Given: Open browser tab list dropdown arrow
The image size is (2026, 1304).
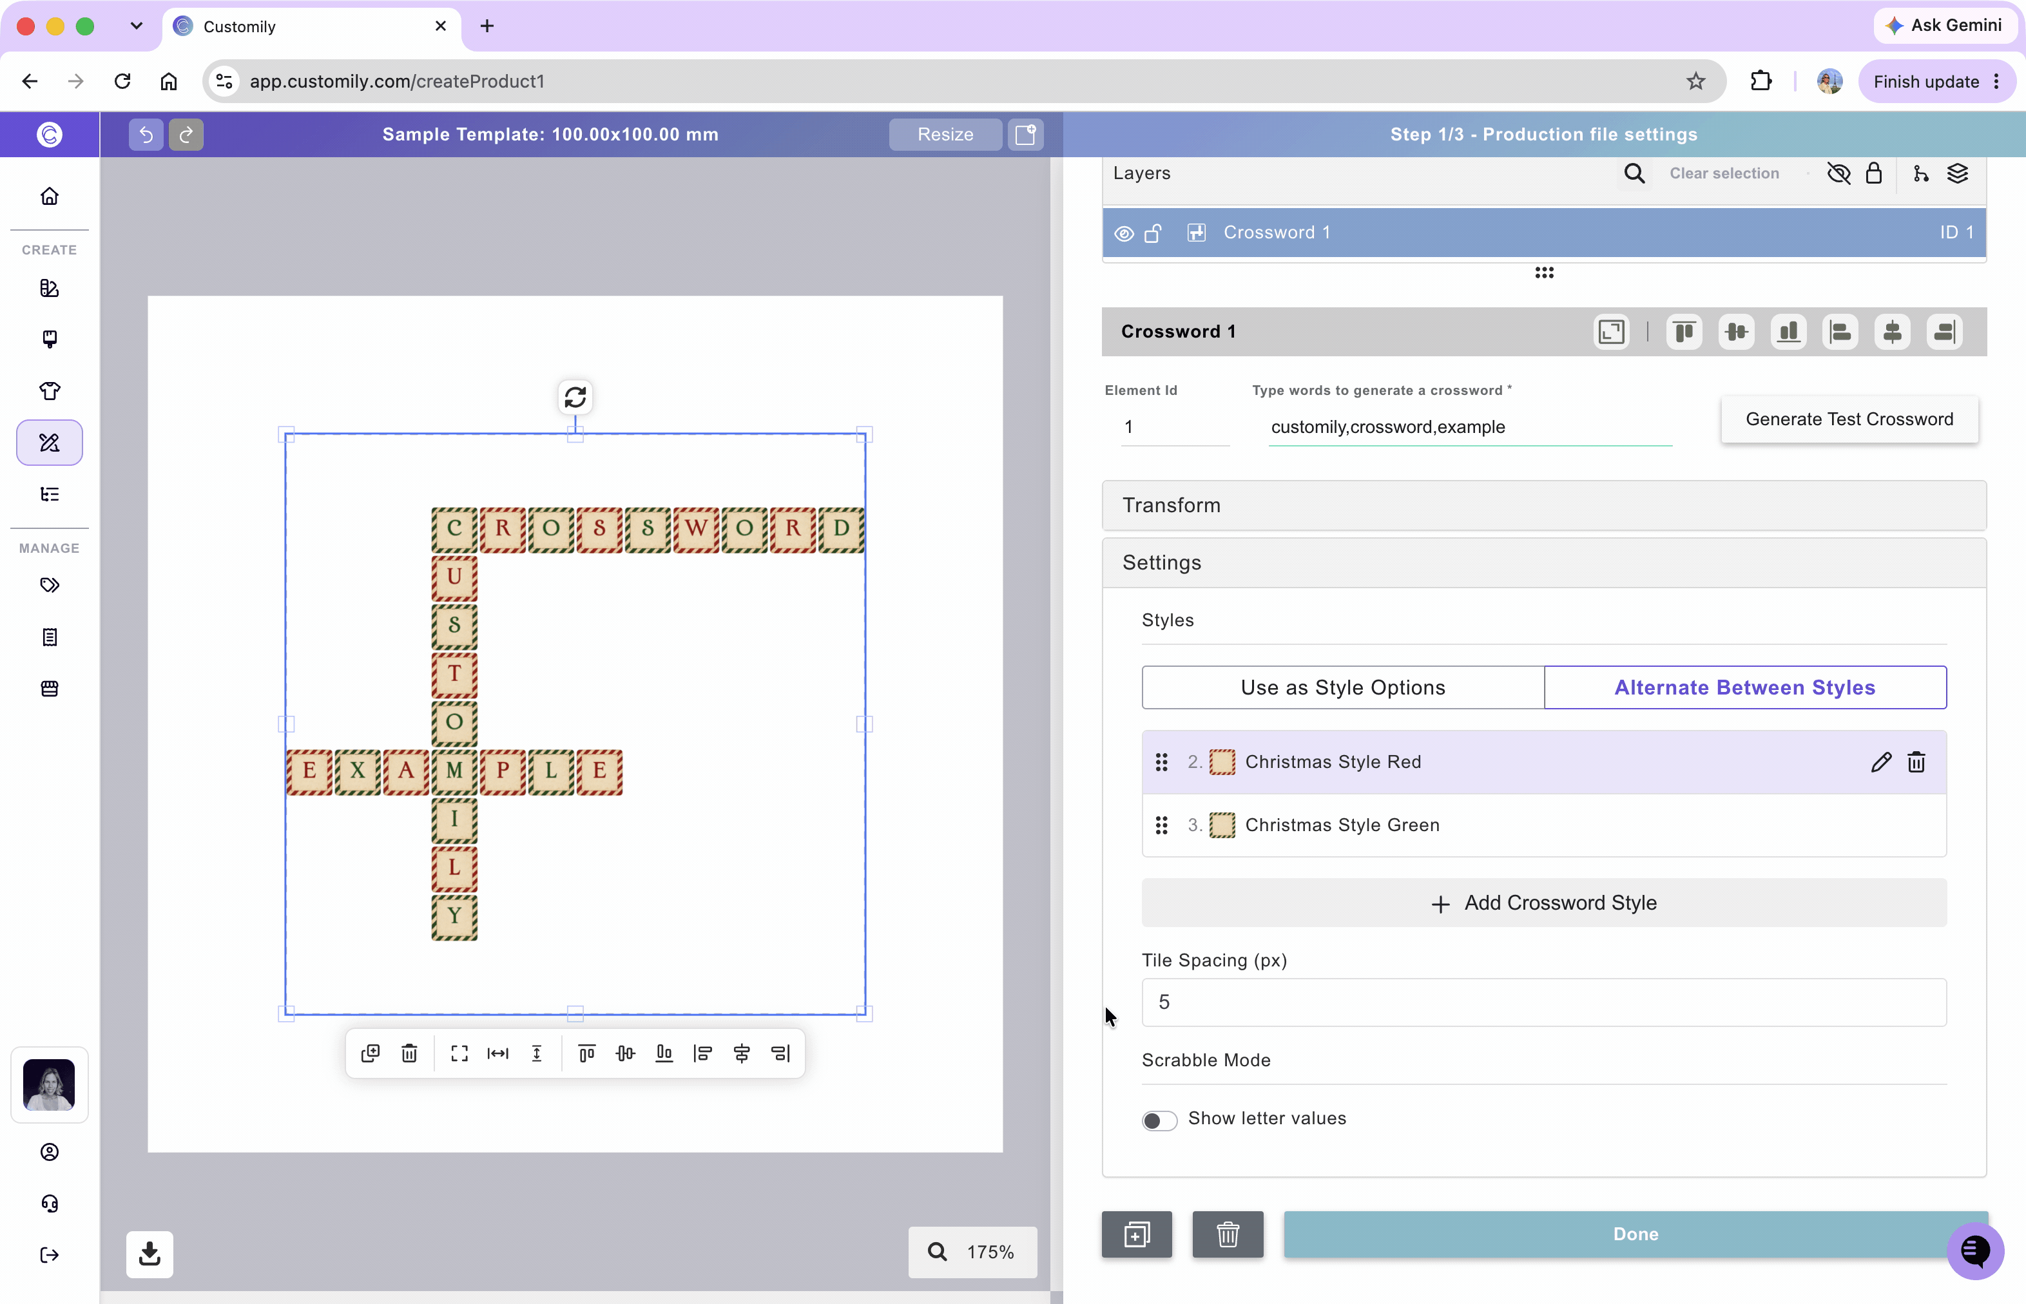Looking at the screenshot, I should pos(135,25).
